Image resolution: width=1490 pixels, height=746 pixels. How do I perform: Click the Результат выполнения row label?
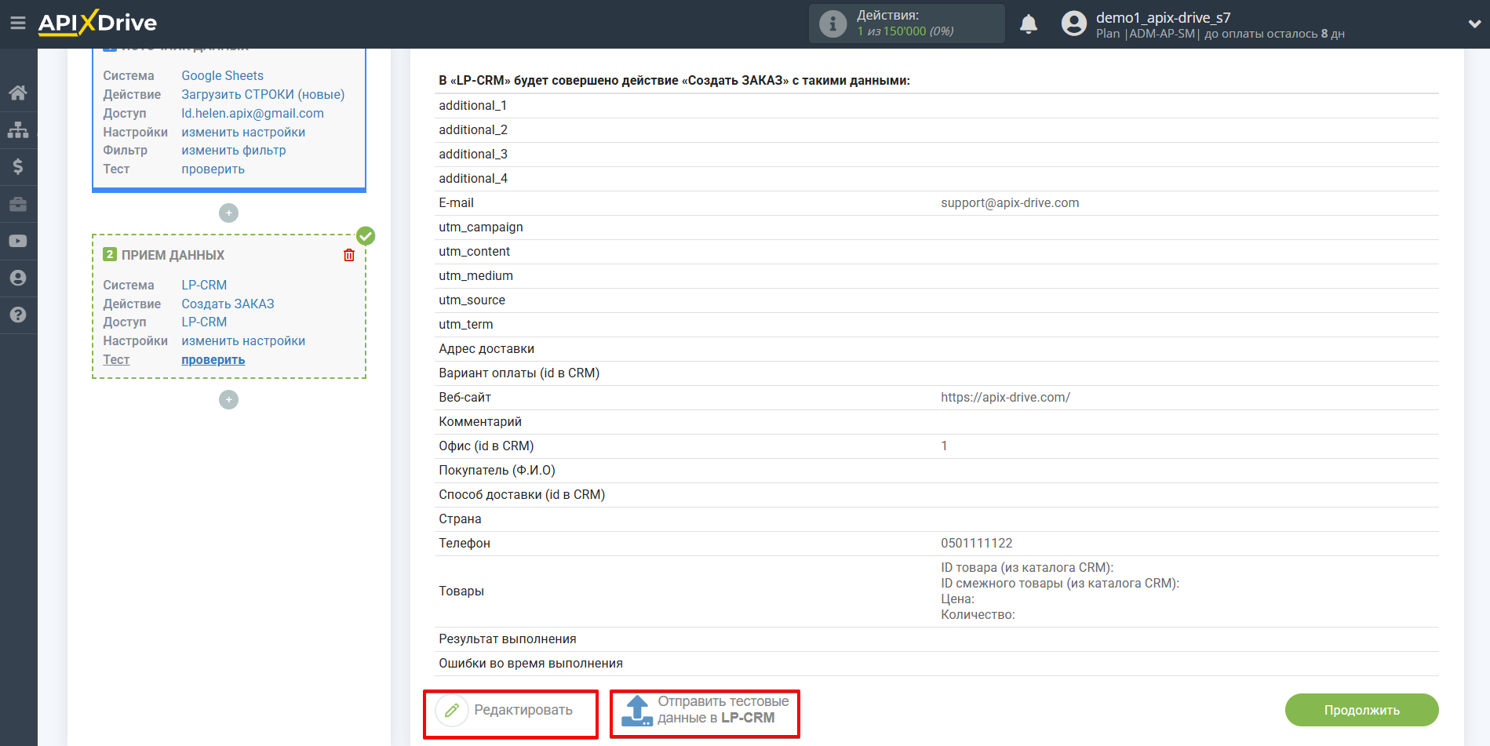coord(508,639)
